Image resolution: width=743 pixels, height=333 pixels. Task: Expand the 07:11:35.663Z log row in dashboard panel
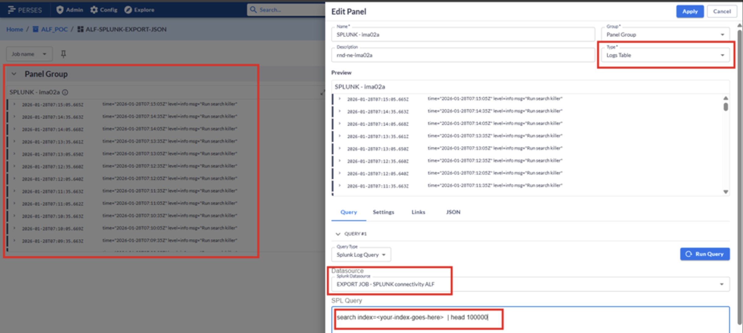coord(14,191)
